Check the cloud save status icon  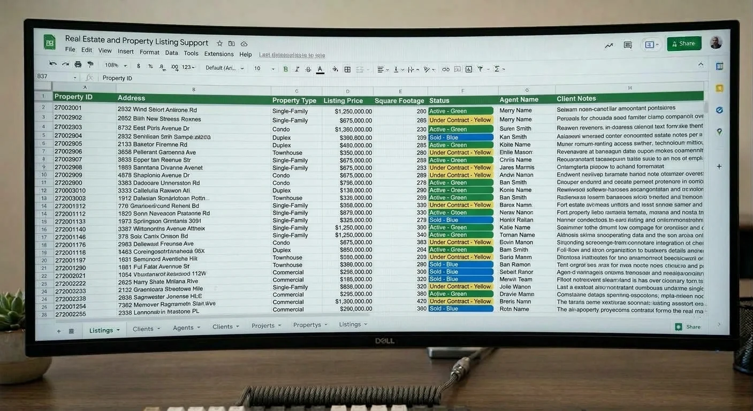pyautogui.click(x=244, y=43)
